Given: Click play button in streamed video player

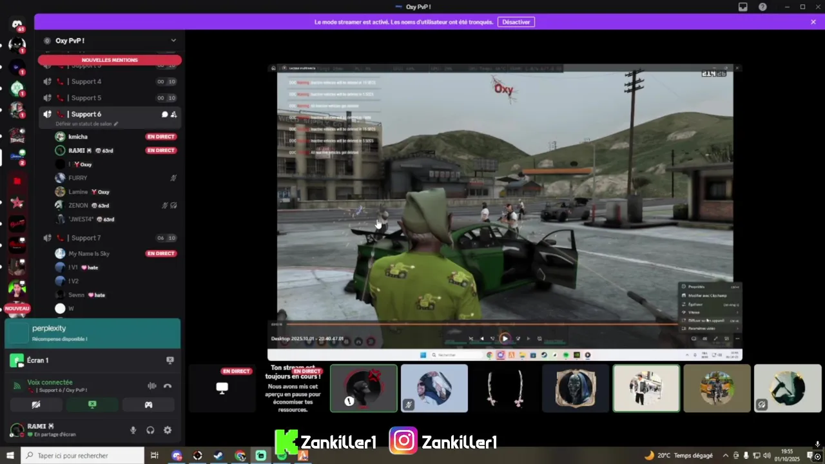Looking at the screenshot, I should point(505,338).
